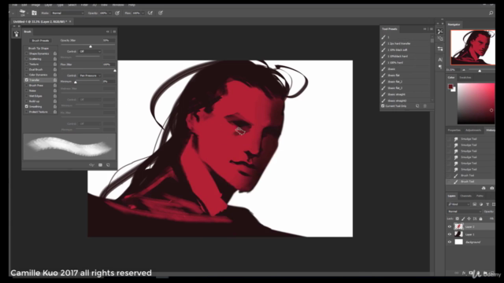The width and height of the screenshot is (504, 283).
Task: Open Flow Jitter Control dropdown Pen Pressure
Action: pyautogui.click(x=90, y=75)
